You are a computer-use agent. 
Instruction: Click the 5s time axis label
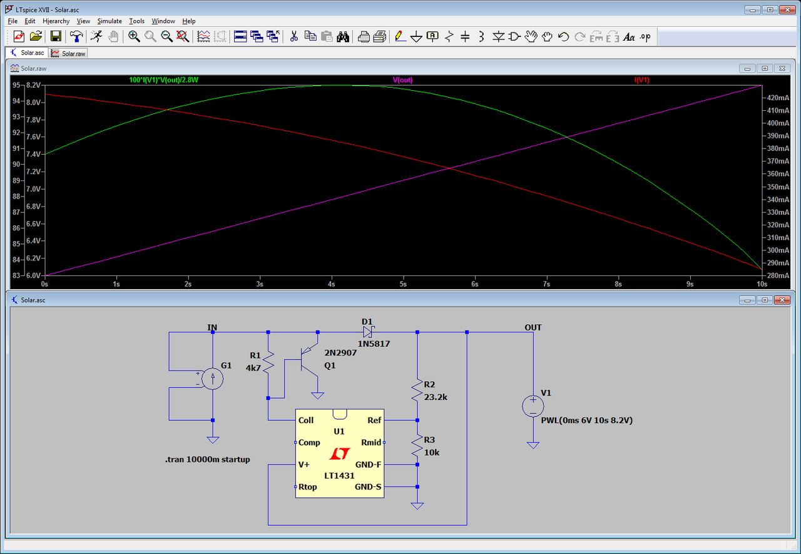pyautogui.click(x=404, y=284)
